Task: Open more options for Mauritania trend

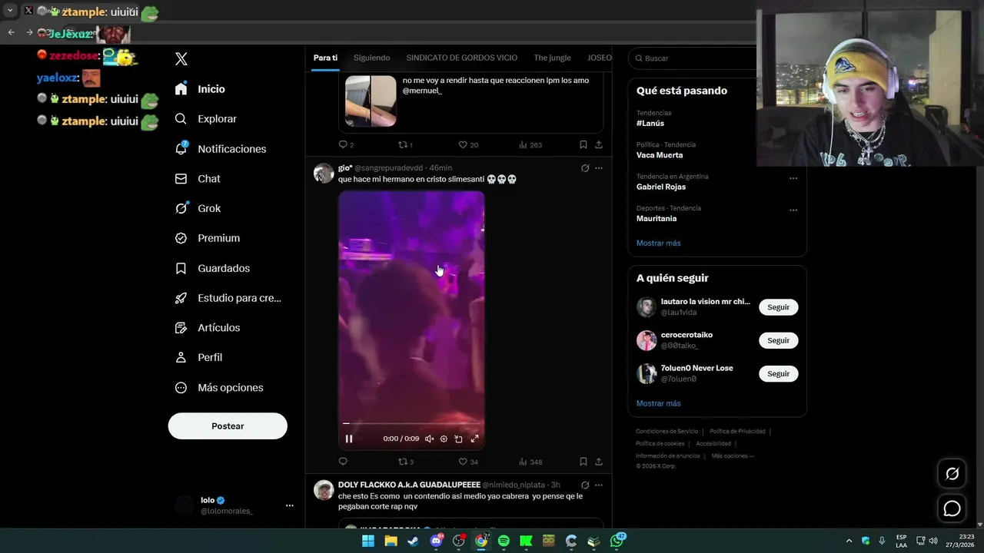Action: point(793,210)
